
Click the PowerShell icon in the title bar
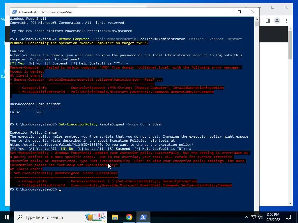14,12
